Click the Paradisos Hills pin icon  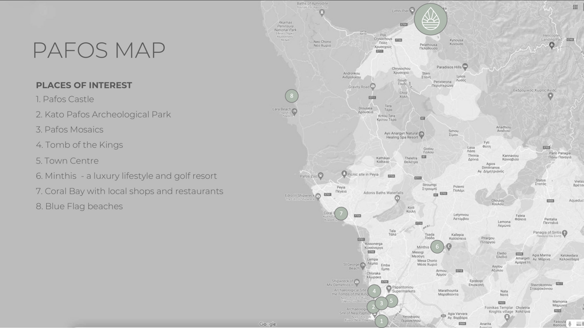[x=465, y=67]
